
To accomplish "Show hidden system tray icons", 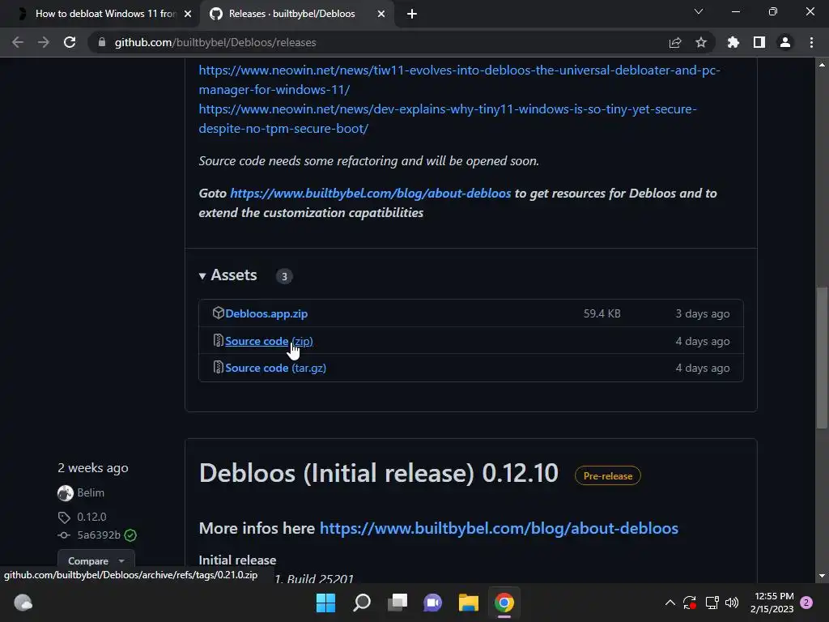I will 670,603.
